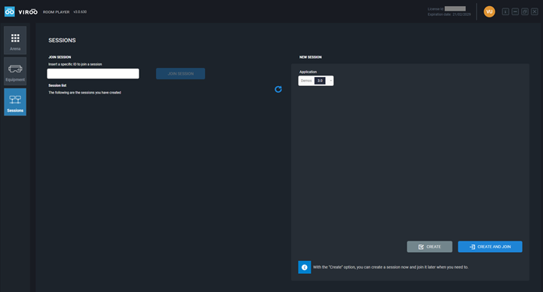This screenshot has width=543, height=292.
Task: Open the Equipment section in sidebar
Action: (x=15, y=71)
